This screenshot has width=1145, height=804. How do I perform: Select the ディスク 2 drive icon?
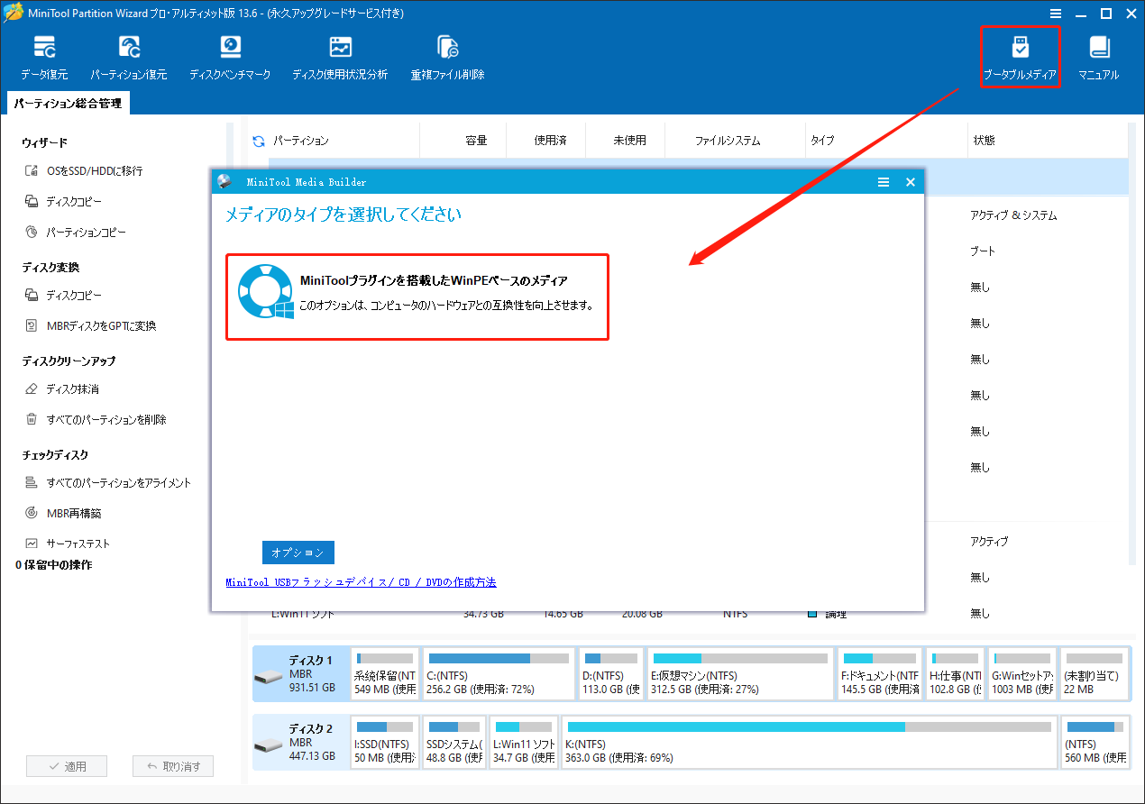click(269, 745)
